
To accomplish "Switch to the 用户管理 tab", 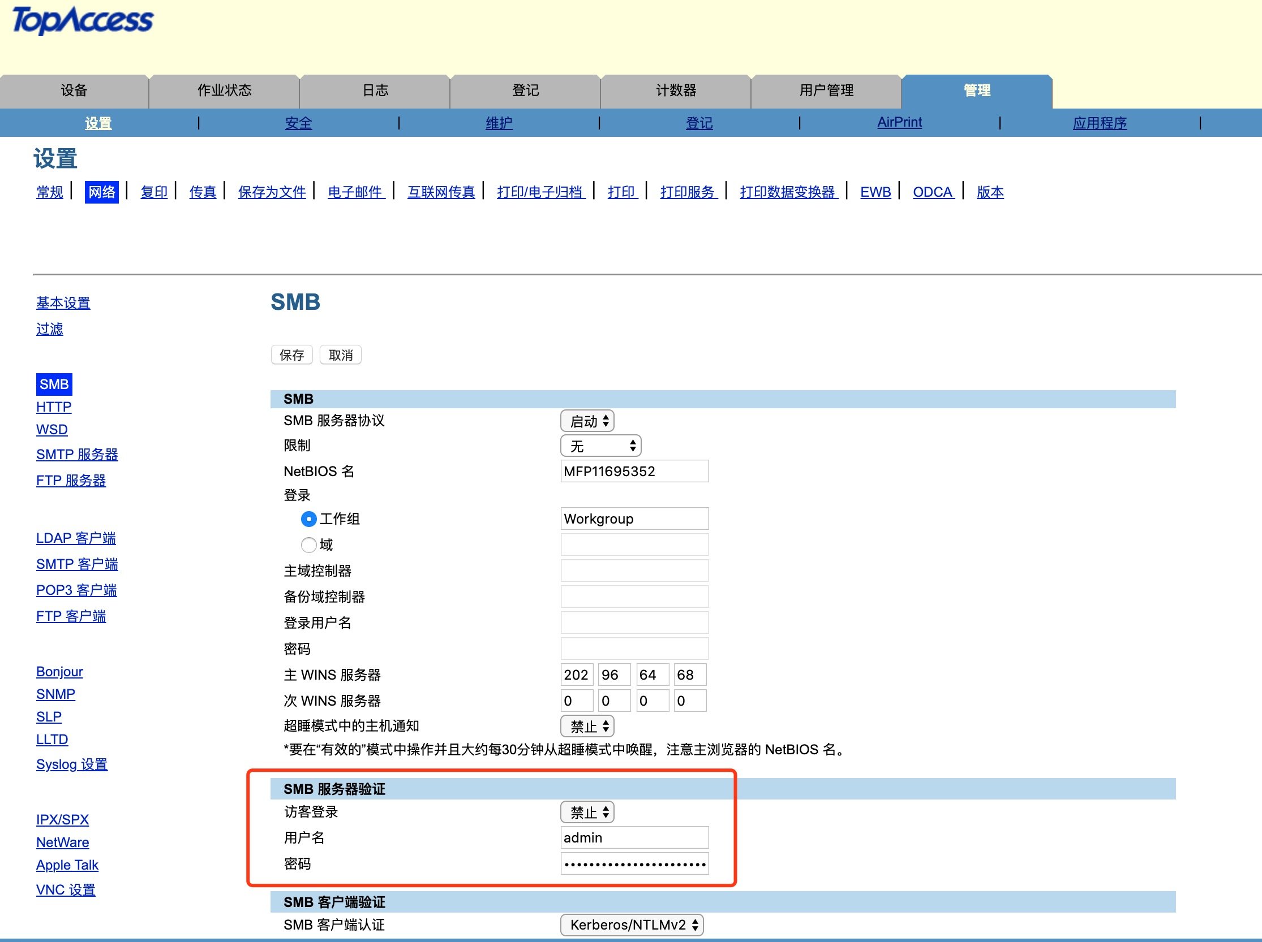I will click(826, 90).
